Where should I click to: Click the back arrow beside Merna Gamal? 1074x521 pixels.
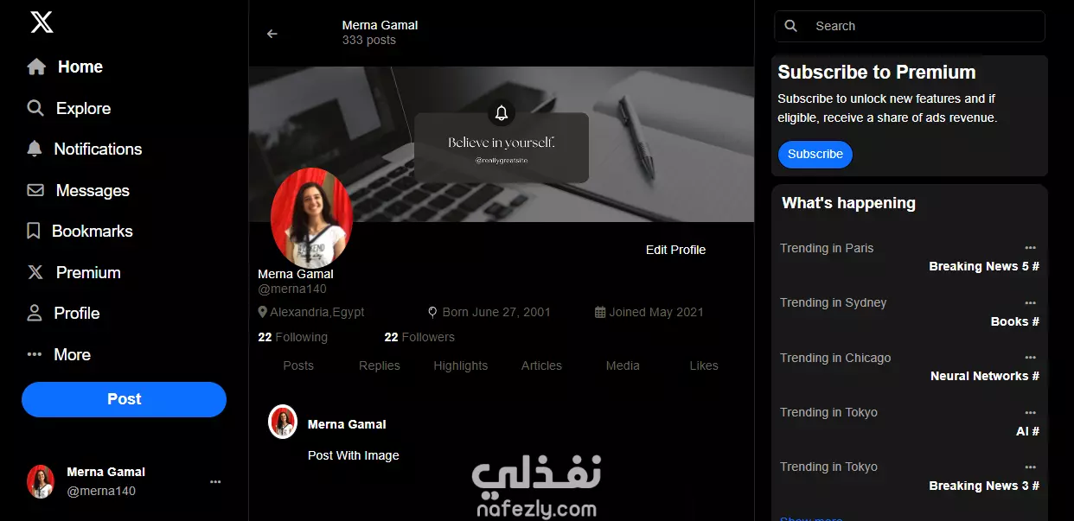click(272, 34)
